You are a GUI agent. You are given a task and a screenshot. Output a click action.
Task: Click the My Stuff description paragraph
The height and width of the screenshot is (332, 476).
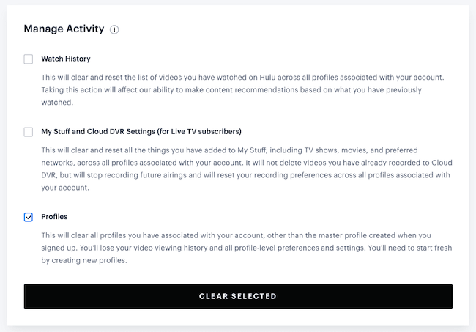coord(247,169)
